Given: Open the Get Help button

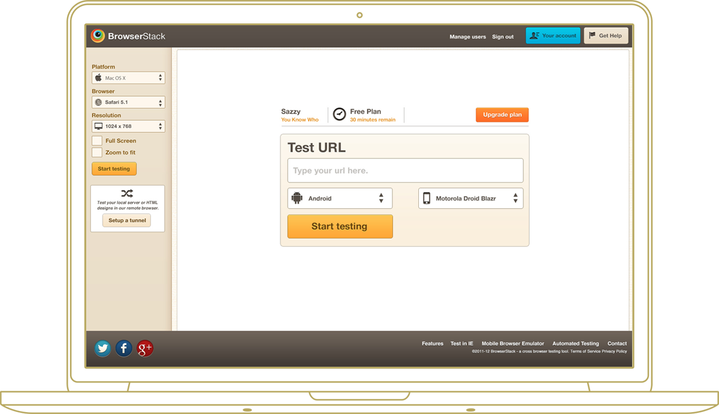Looking at the screenshot, I should pos(606,36).
